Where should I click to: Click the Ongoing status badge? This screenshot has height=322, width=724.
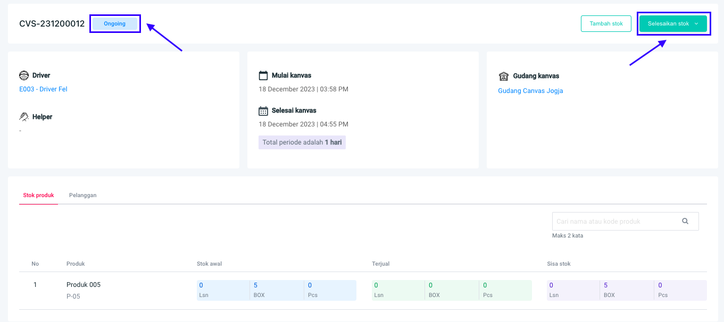(114, 24)
